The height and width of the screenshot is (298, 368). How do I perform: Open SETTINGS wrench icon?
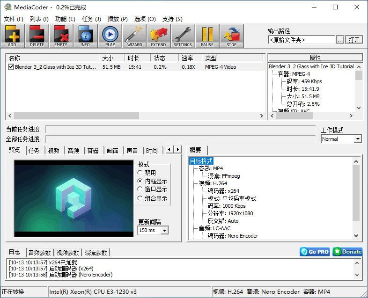pos(183,36)
